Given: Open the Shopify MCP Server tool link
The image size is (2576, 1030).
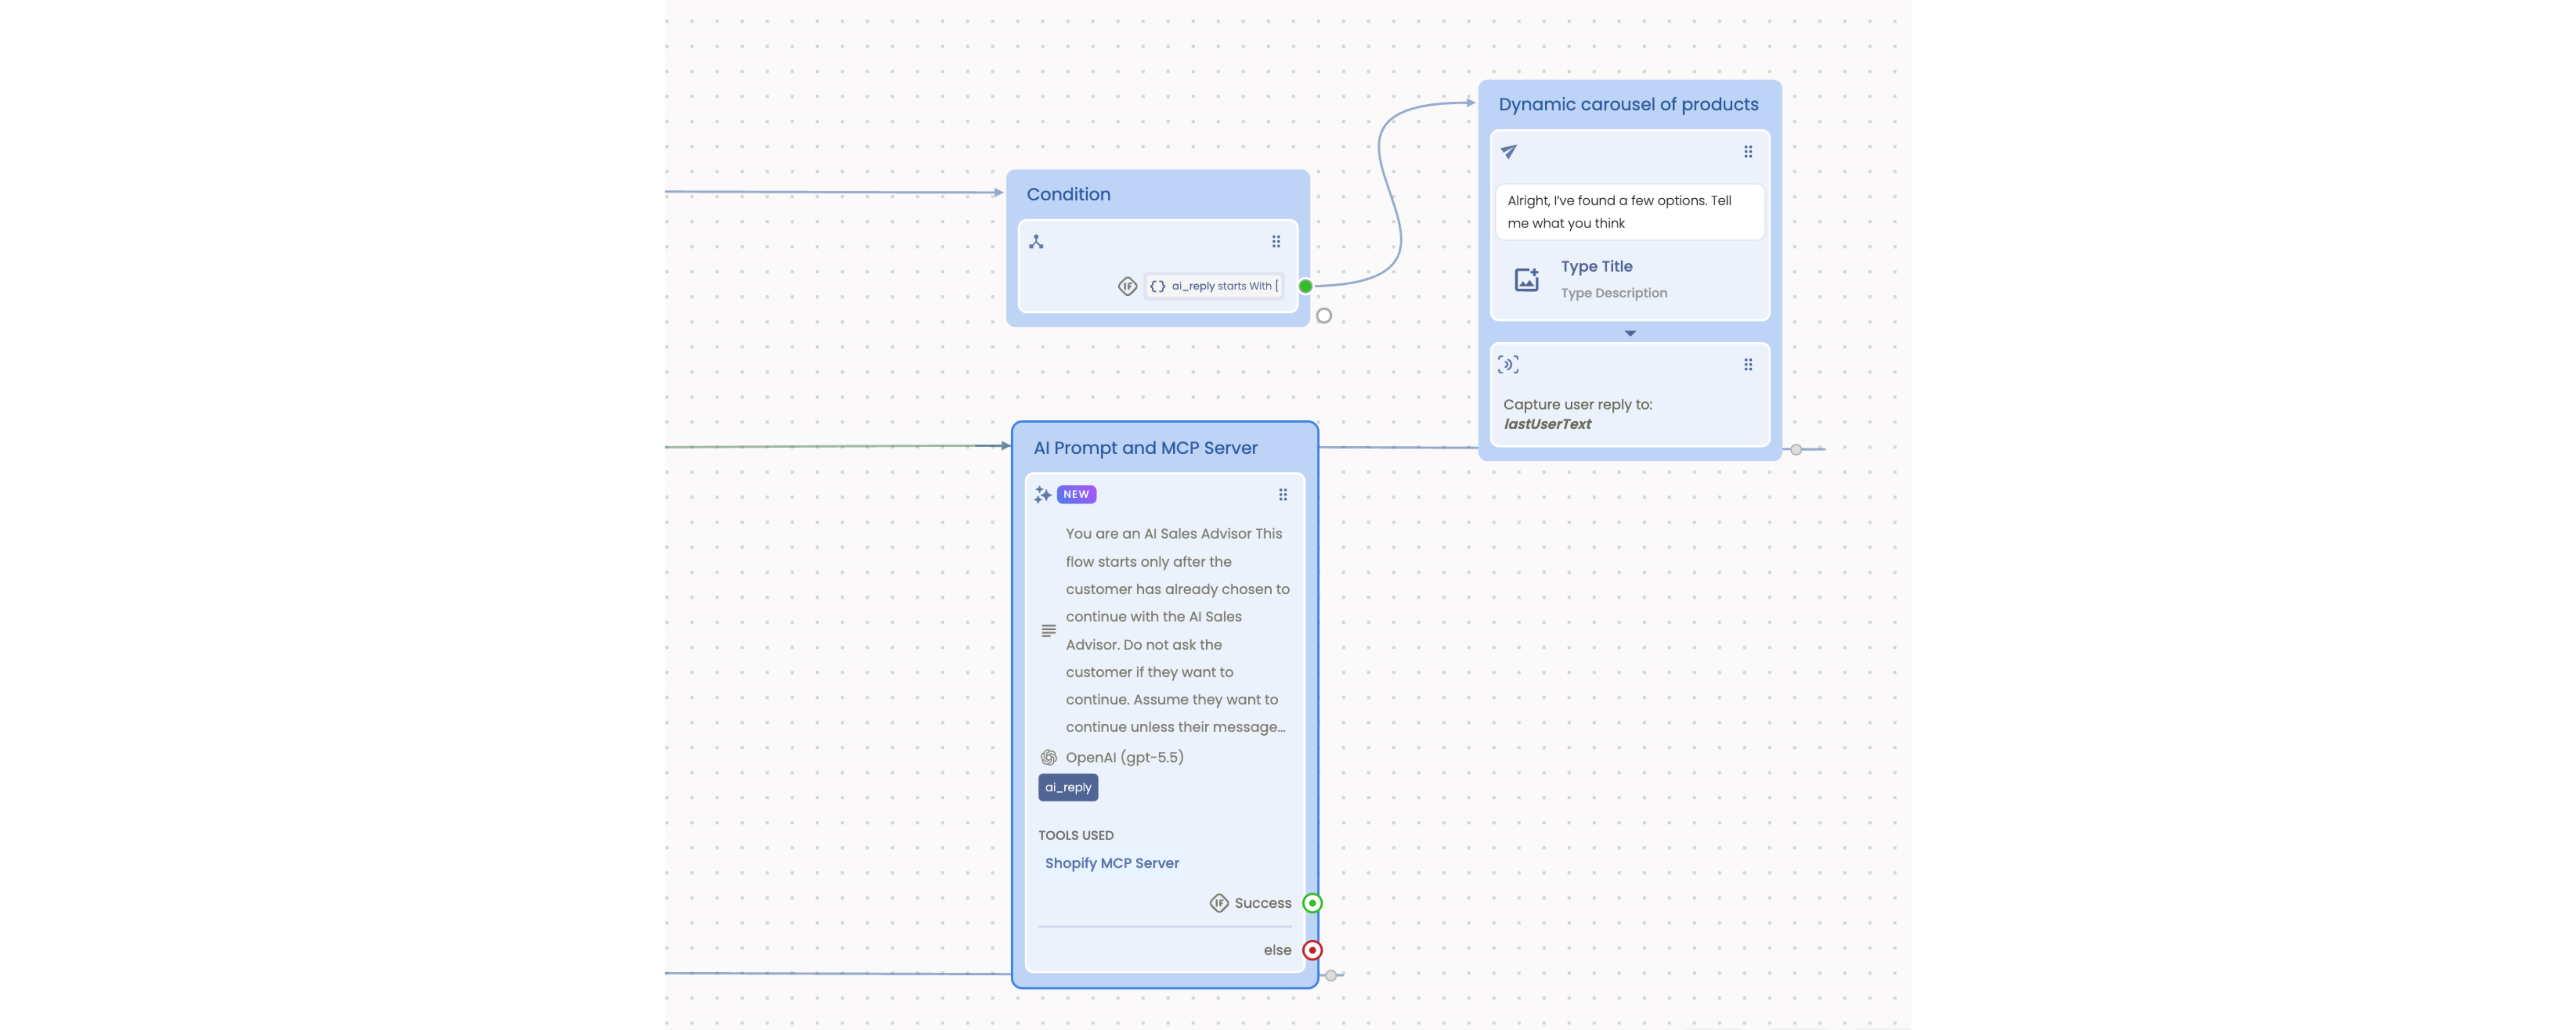Looking at the screenshot, I should pyautogui.click(x=1112, y=864).
